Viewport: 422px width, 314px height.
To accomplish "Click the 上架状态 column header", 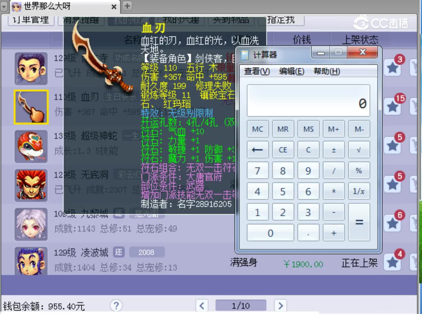I will (360, 40).
